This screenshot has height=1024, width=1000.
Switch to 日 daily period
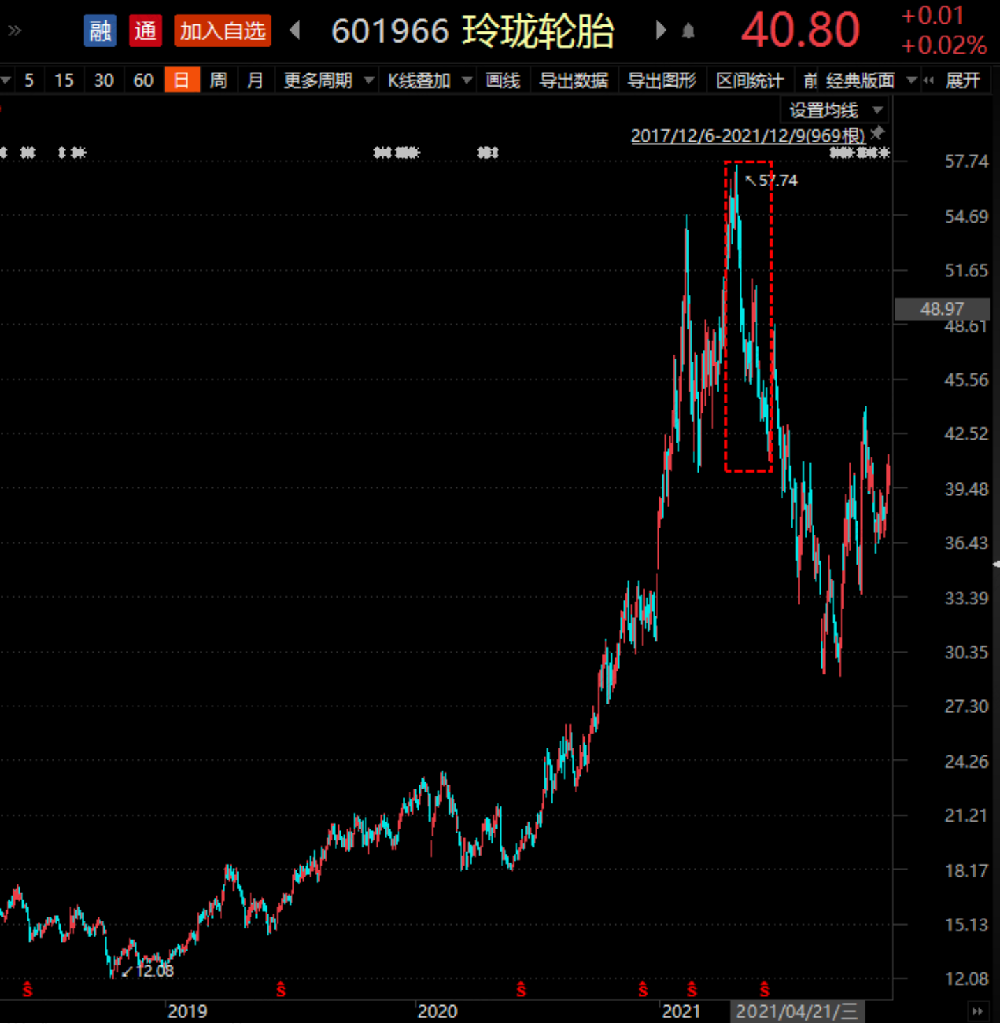[x=182, y=80]
